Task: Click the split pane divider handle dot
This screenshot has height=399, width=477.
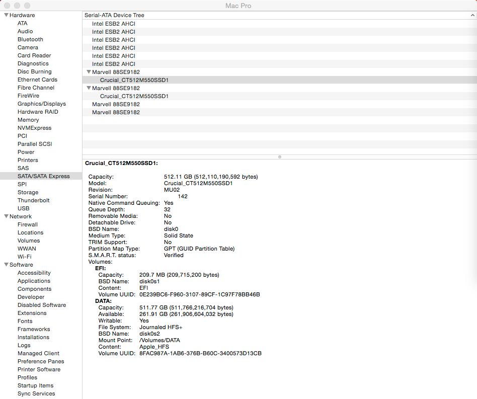Action: 280,157
